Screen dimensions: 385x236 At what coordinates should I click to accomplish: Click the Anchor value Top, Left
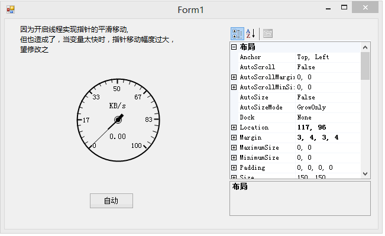(x=313, y=57)
